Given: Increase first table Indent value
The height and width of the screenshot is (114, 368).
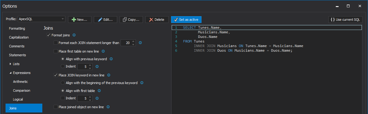Looking at the screenshot, I should 90,65.
